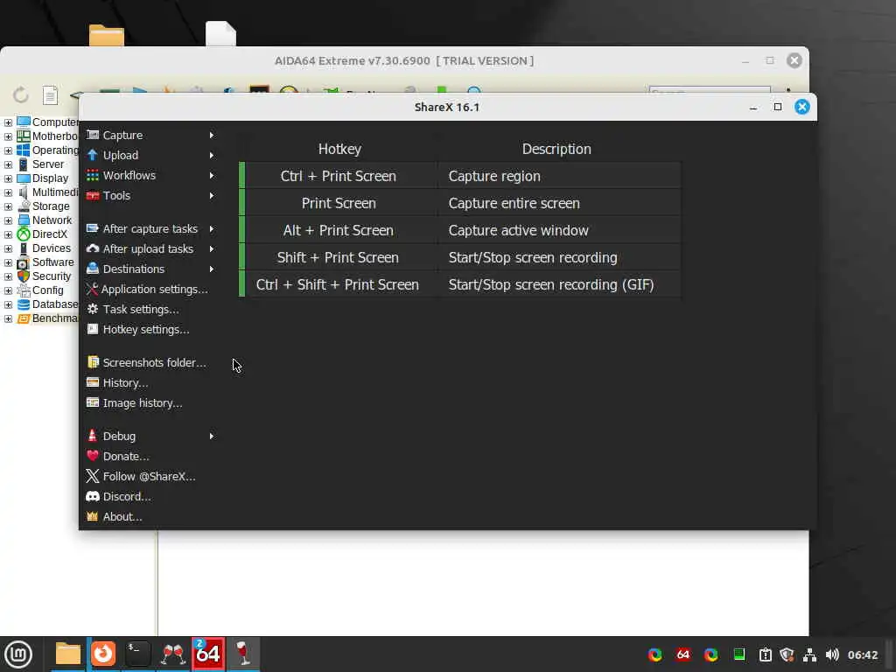Open the file manager from taskbar
This screenshot has height=672, width=896.
point(67,654)
